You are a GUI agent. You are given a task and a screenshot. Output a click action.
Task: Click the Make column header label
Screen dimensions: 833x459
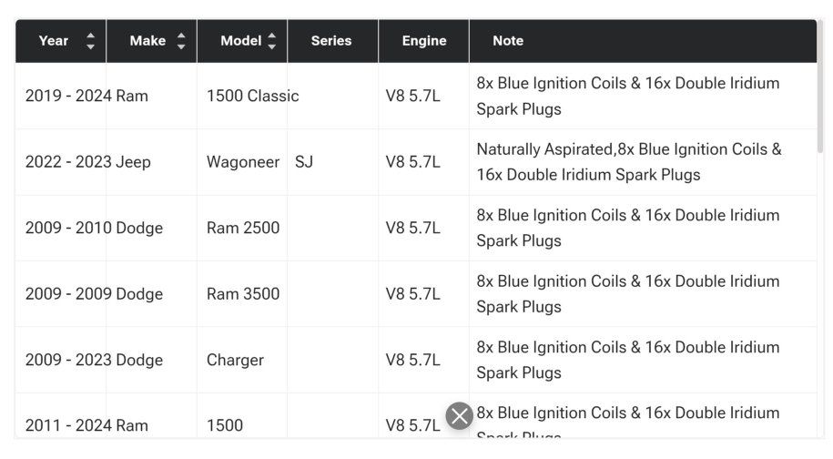pos(147,41)
